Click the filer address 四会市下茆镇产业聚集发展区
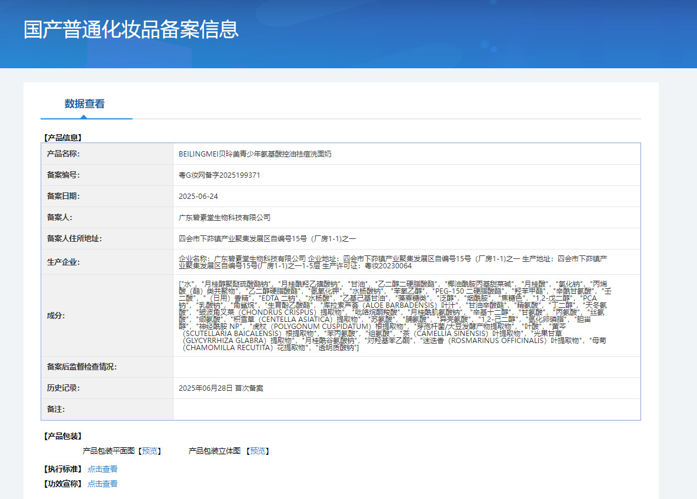697x499 pixels. pyautogui.click(x=267, y=239)
